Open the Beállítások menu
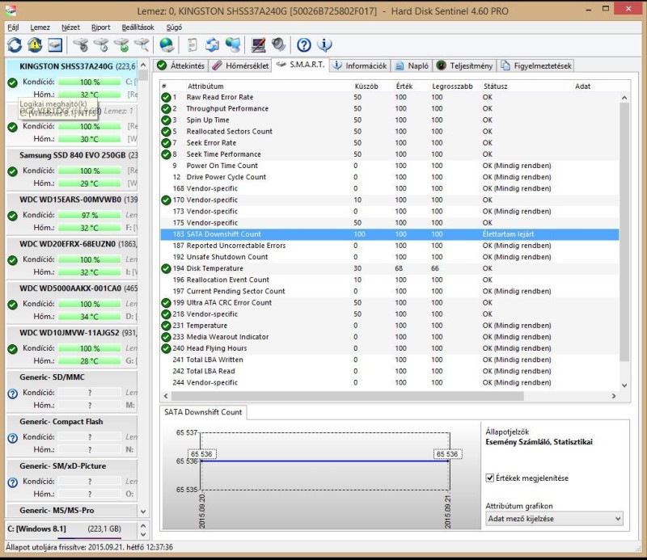 point(137,27)
